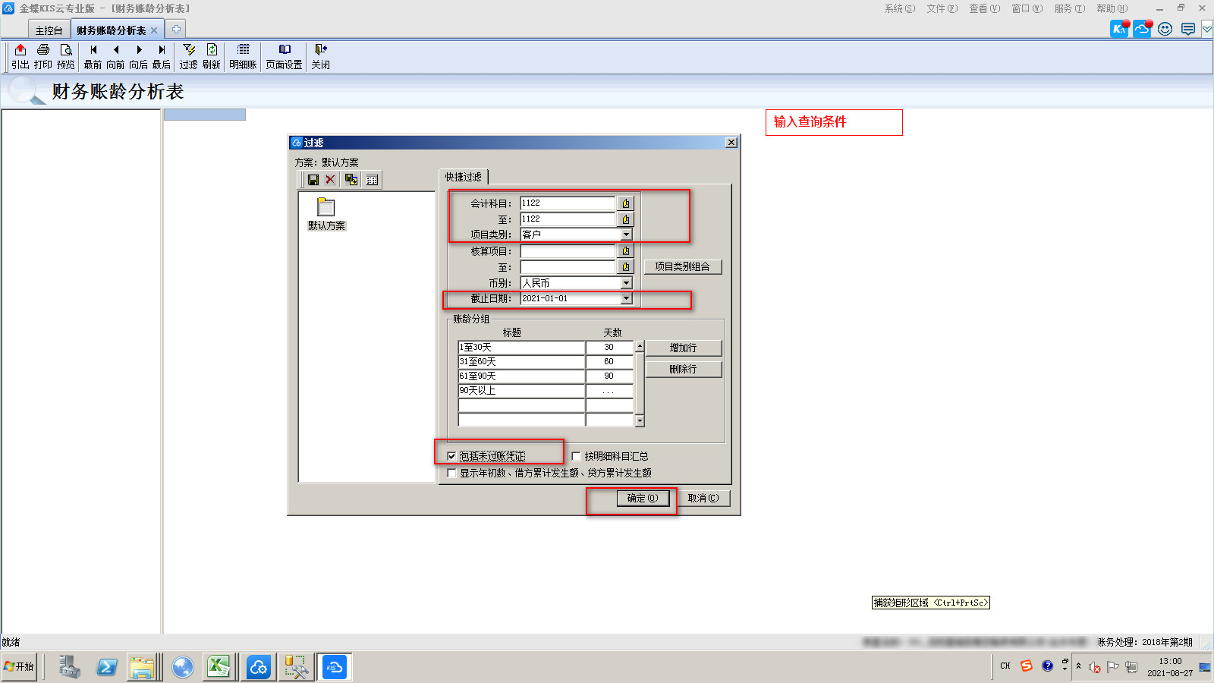Open account lookup beside 会计科目 field
Image resolution: width=1214 pixels, height=683 pixels.
point(625,203)
